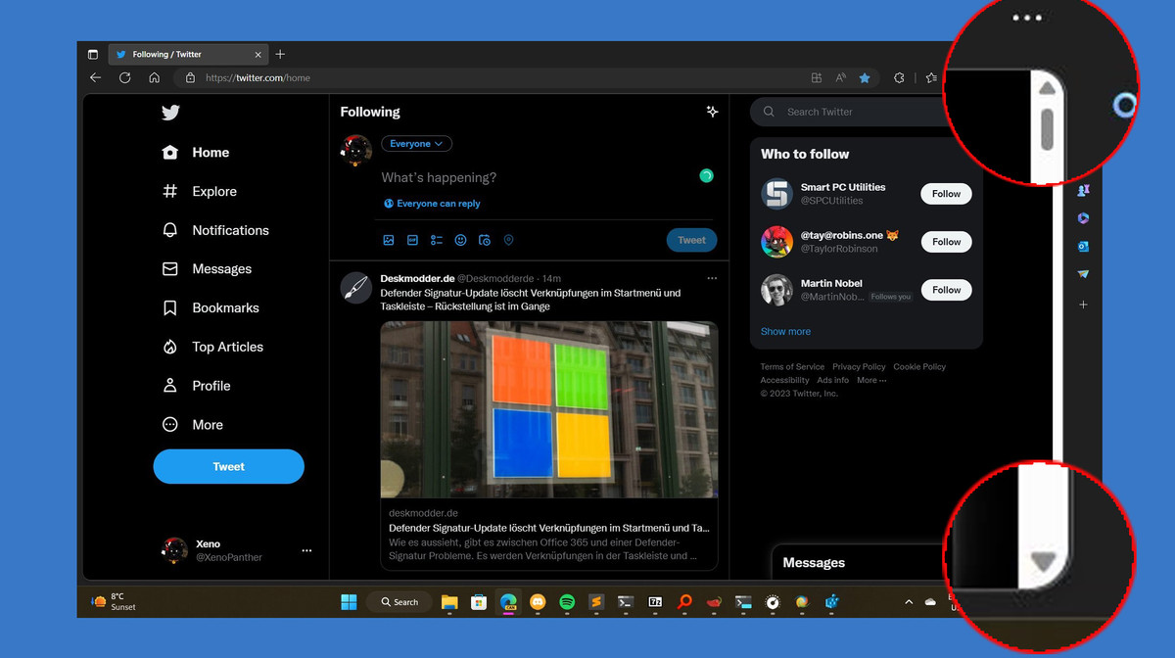Go to Profile in the sidebar
Screen dimensions: 1175x658
[x=196, y=386]
